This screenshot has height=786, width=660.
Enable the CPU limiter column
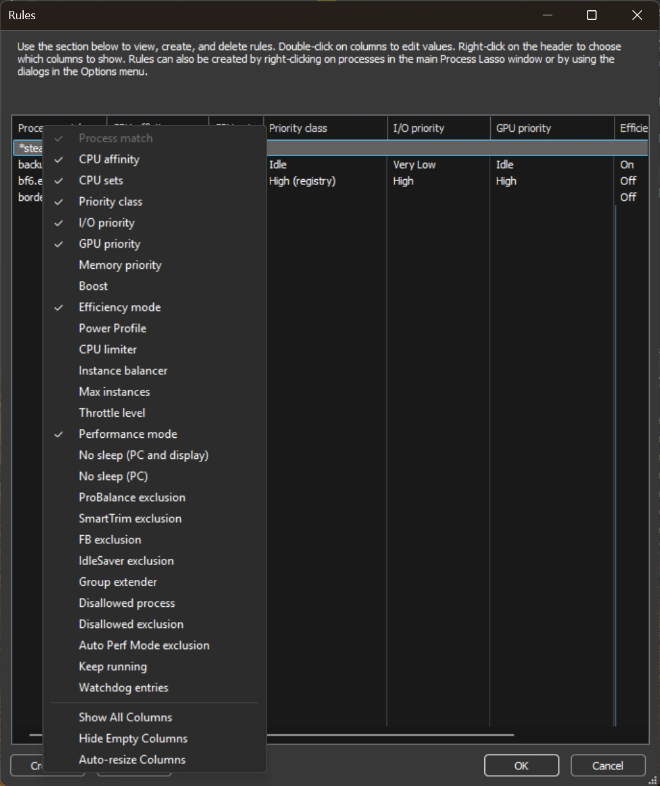pyautogui.click(x=108, y=349)
